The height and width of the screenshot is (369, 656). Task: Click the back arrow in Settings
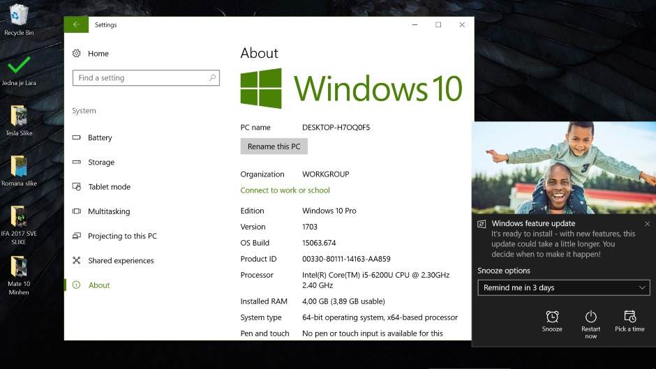pyautogui.click(x=76, y=24)
